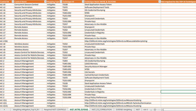Select T1528 in the Concurrent Session Control row

pyautogui.click(x=73, y=4)
